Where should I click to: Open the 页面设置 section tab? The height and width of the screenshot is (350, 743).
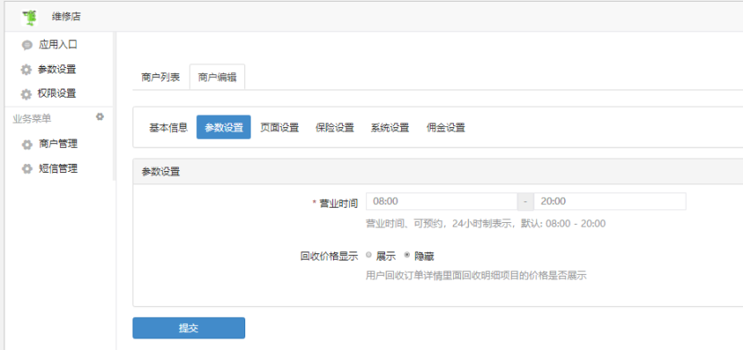pyautogui.click(x=279, y=127)
